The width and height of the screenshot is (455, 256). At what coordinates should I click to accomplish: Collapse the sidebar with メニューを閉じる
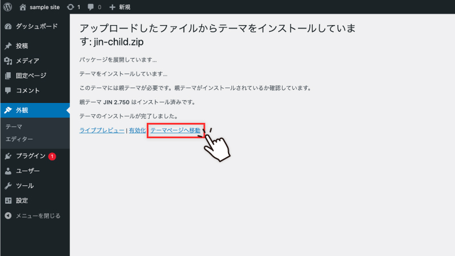point(35,216)
